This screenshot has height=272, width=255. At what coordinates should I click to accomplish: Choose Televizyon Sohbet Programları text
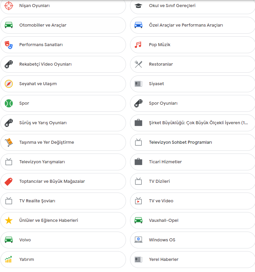coord(180,142)
